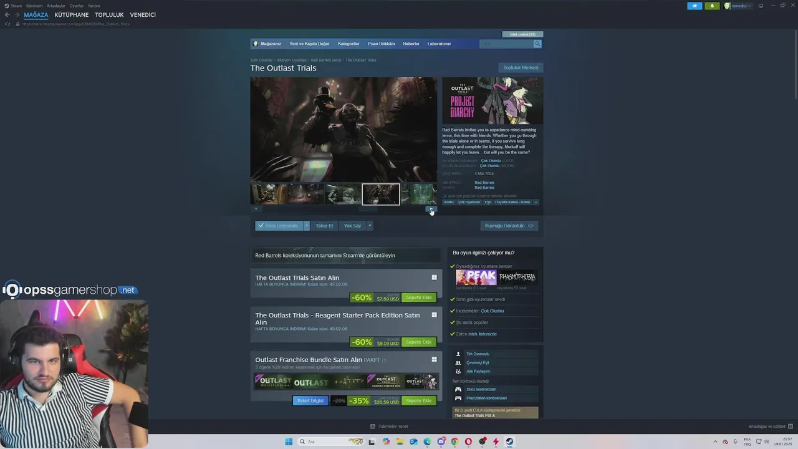Screen dimensions: 798x449
Task: Open Puan Dükkânı in the store bar
Action: pyautogui.click(x=382, y=44)
